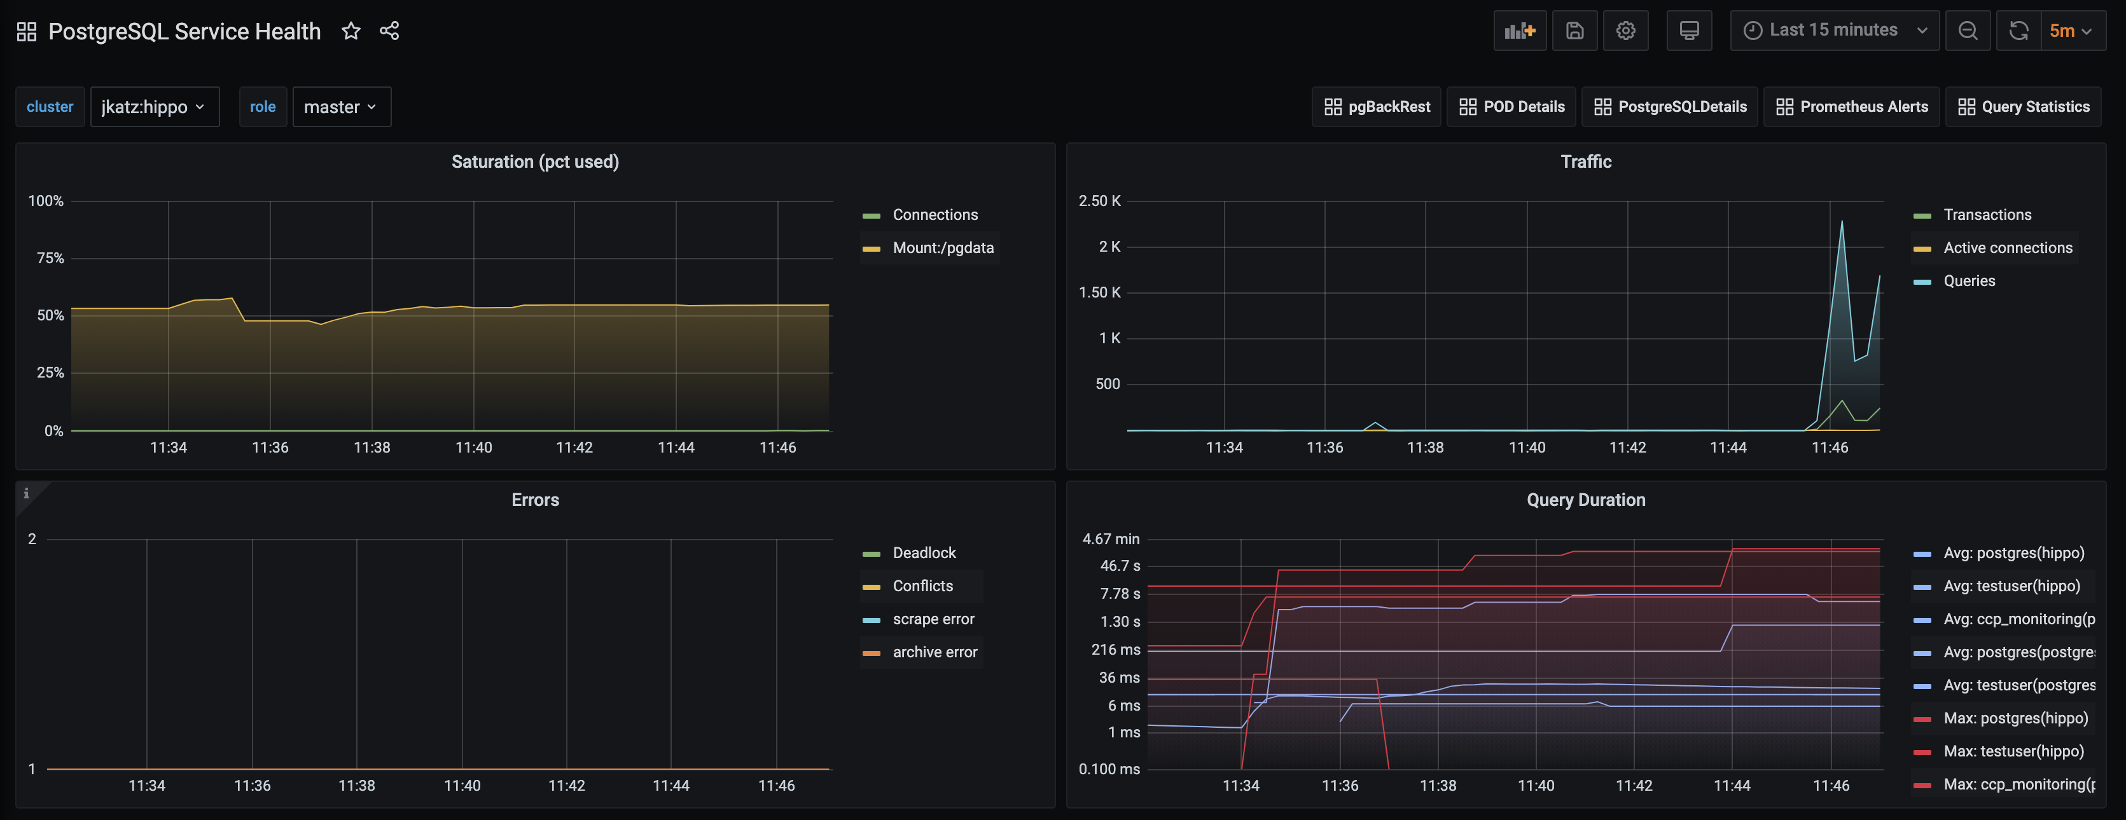The image size is (2126, 820).
Task: Toggle the Queries legend series
Action: [1970, 280]
